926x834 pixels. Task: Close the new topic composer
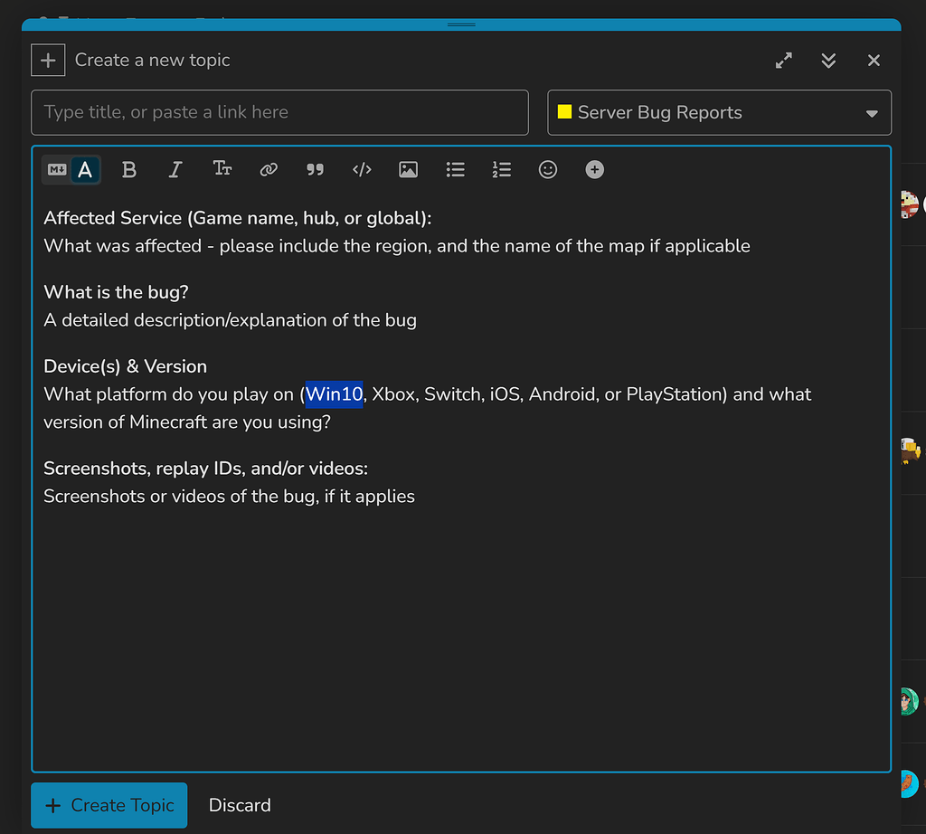coord(874,61)
